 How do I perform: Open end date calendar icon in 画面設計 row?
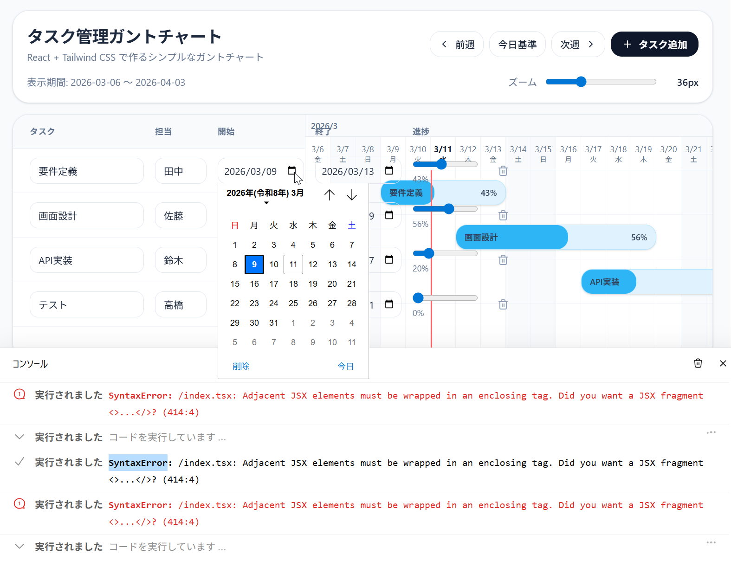coord(389,215)
